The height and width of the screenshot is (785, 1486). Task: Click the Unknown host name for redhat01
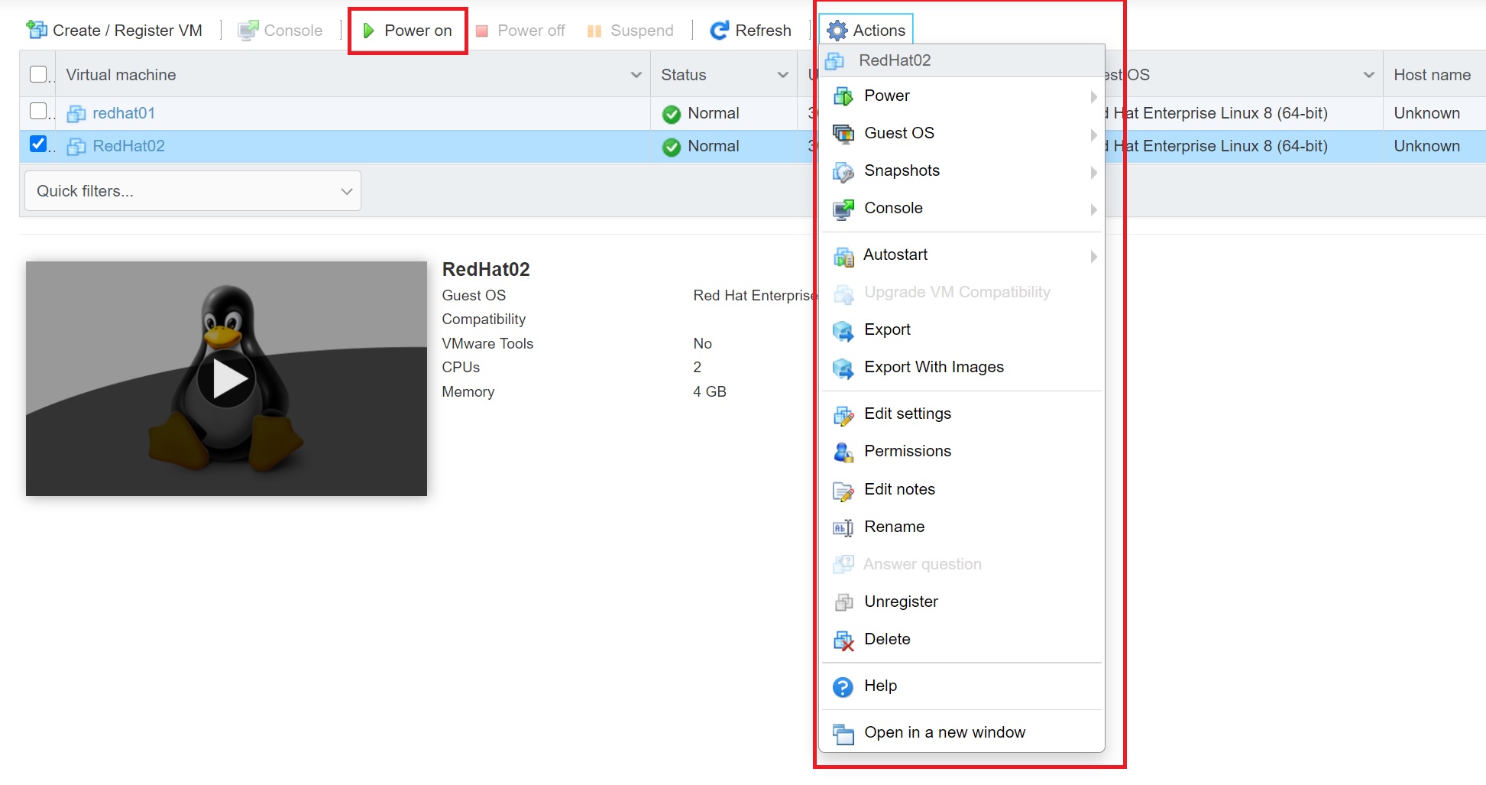coord(1426,113)
